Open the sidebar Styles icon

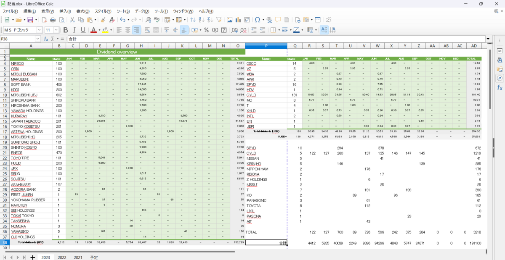click(500, 60)
